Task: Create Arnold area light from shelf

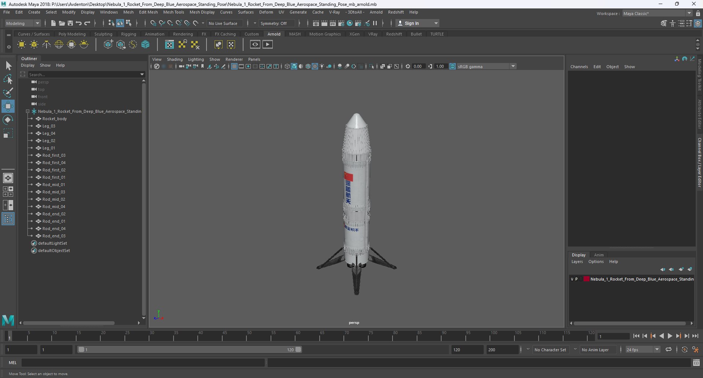Action: tap(22, 45)
